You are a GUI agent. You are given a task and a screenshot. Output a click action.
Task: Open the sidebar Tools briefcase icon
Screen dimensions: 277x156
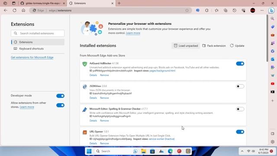point(273,35)
